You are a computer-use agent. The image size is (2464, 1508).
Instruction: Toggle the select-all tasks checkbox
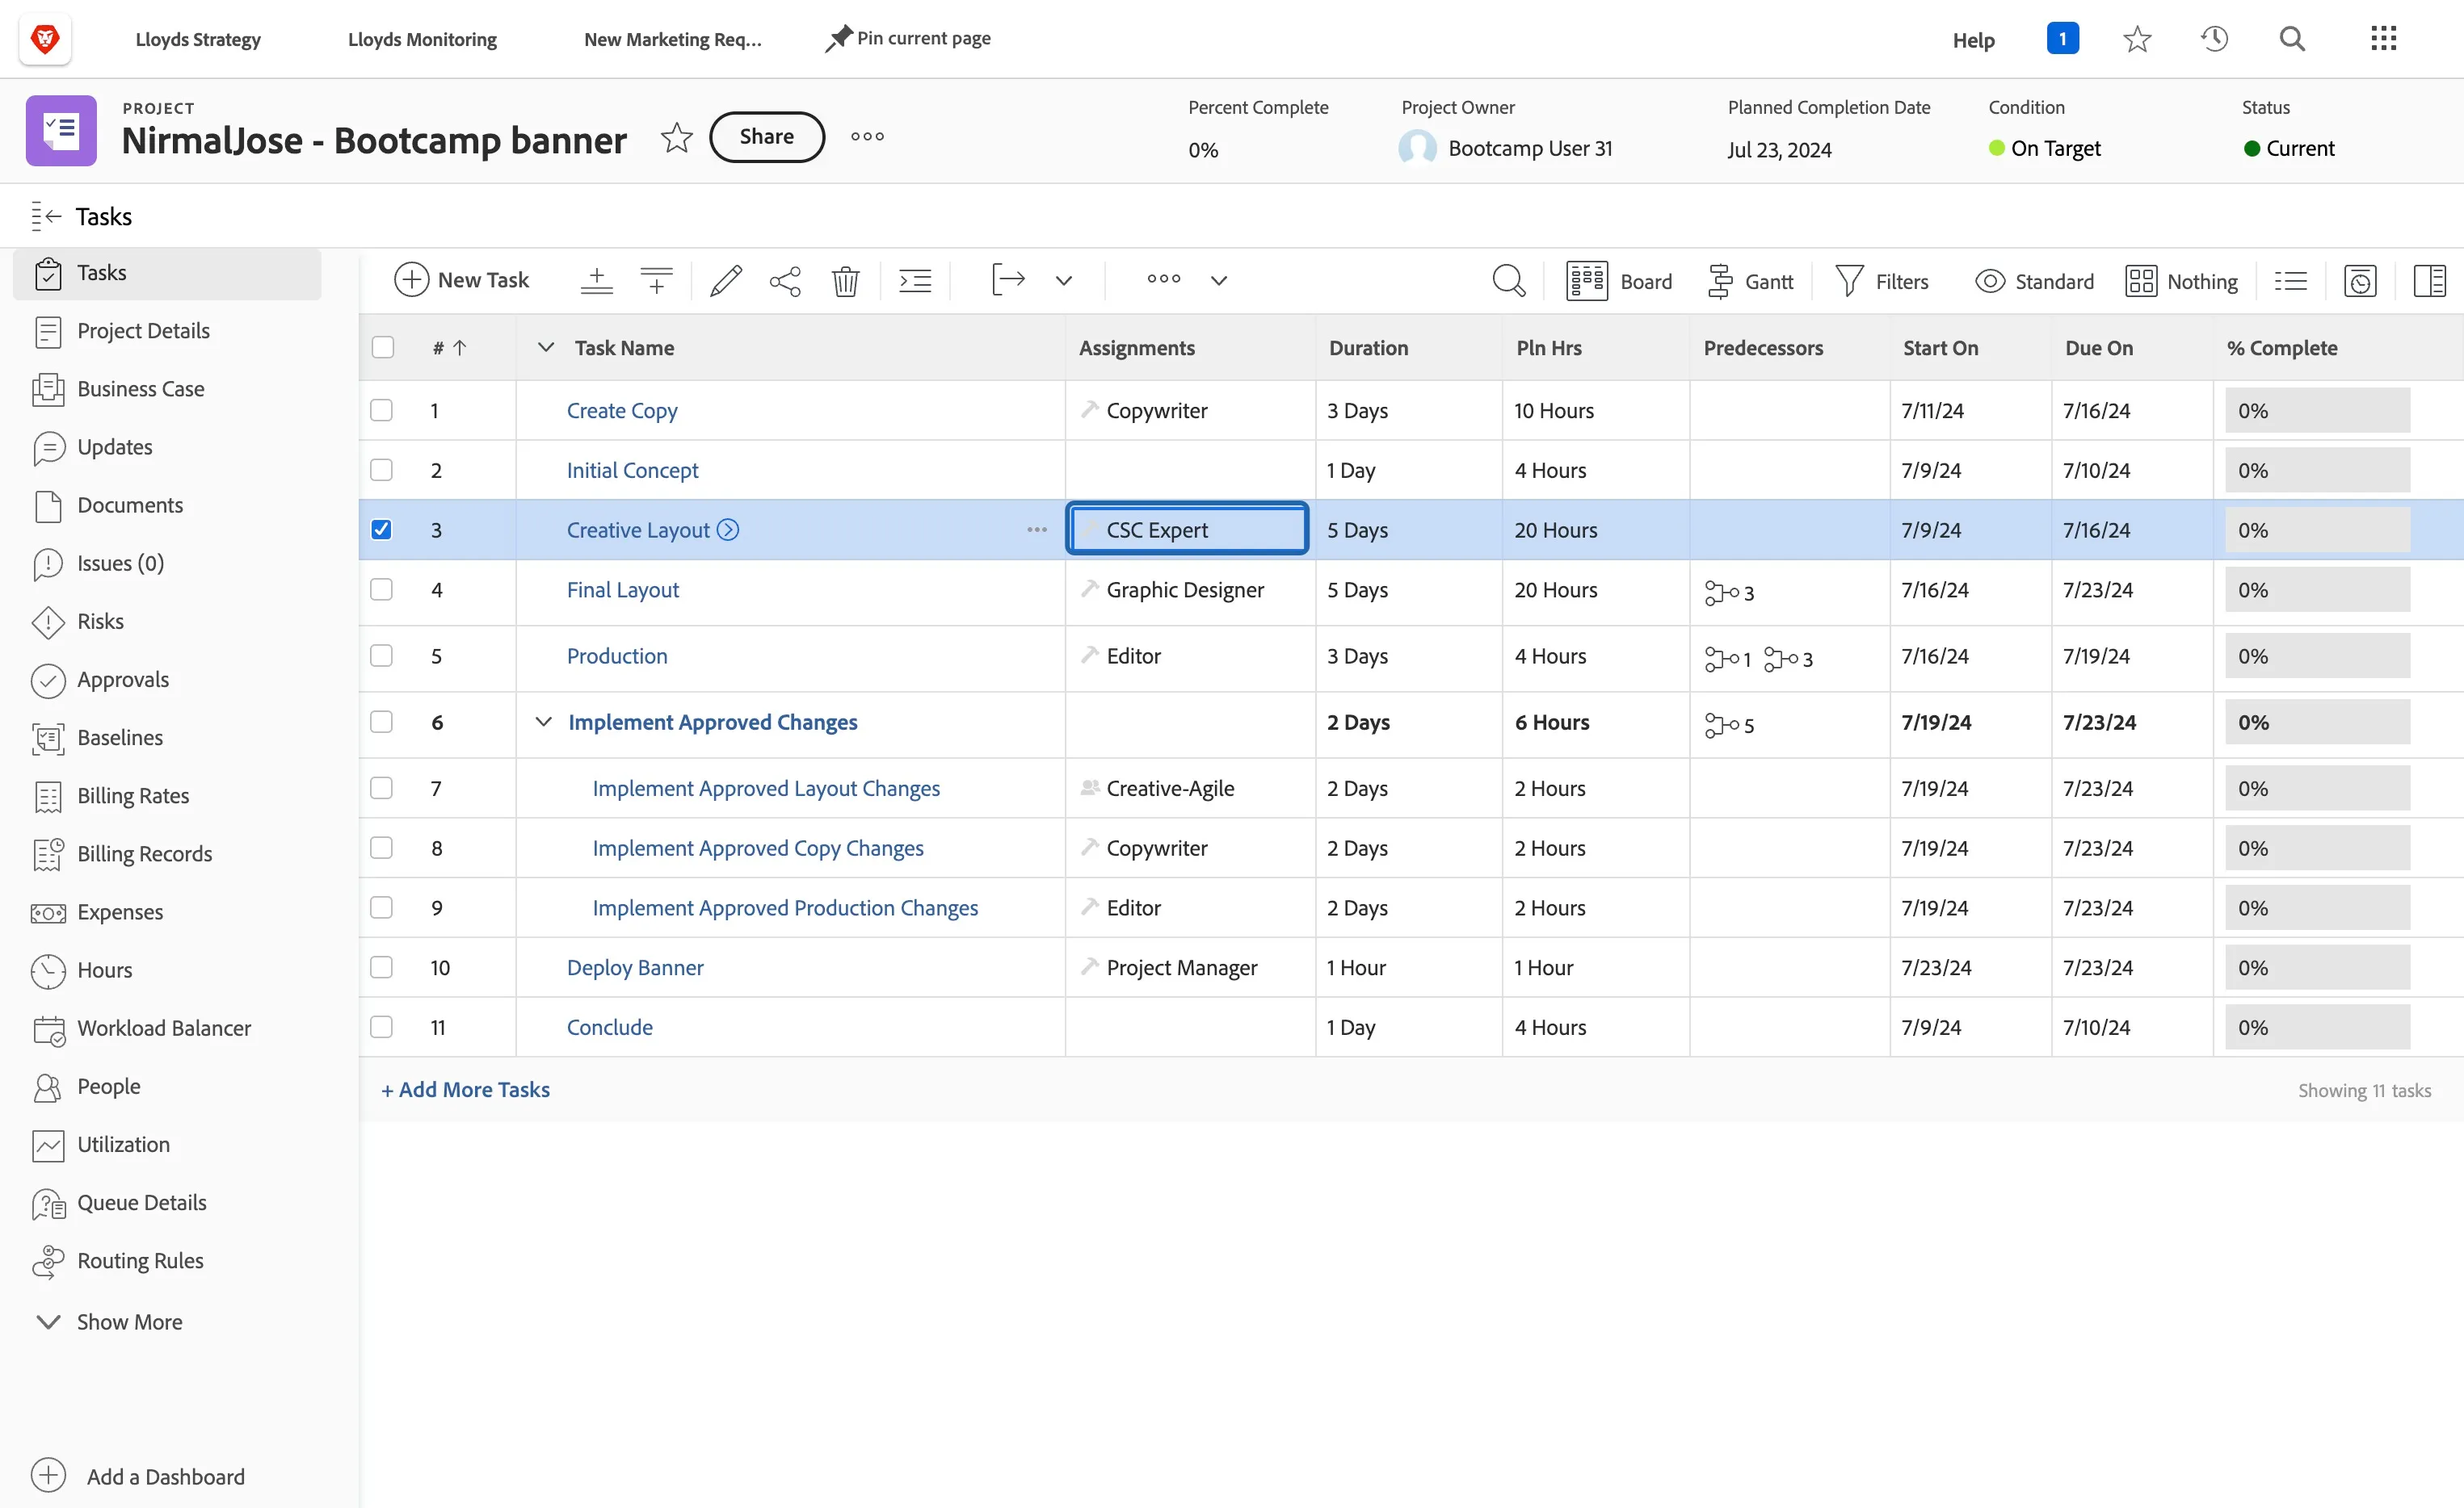[x=382, y=347]
